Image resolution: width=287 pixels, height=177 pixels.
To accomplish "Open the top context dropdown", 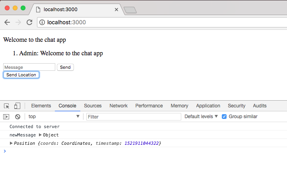I will (x=54, y=117).
